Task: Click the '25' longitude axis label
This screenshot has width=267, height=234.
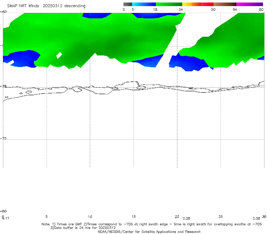Action: [220, 216]
